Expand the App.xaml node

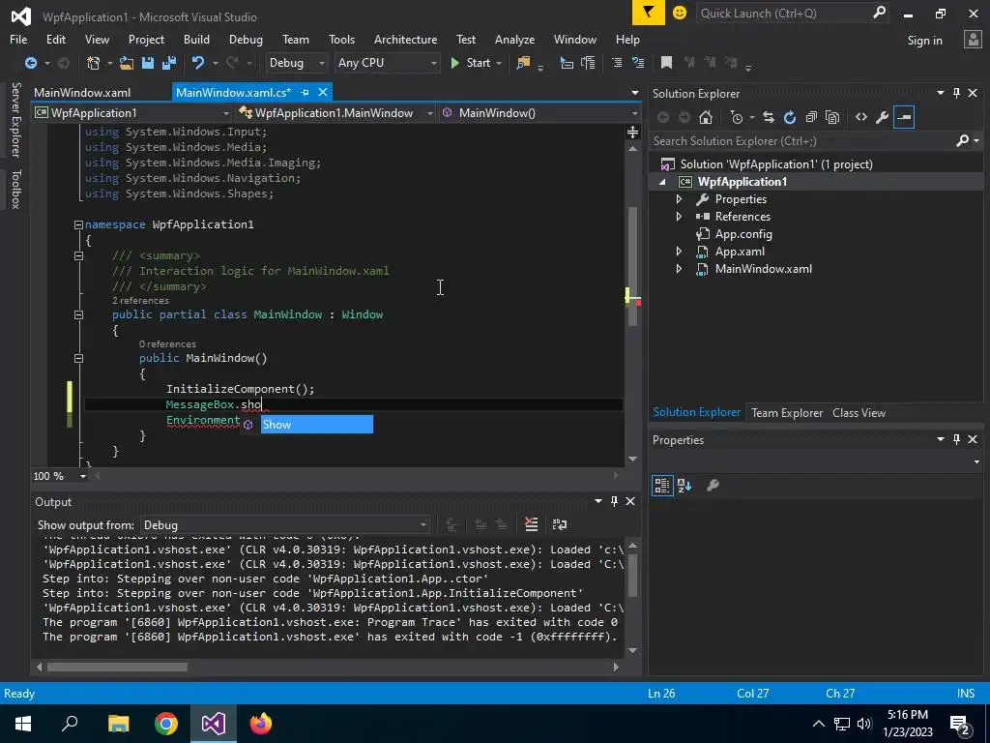(x=679, y=252)
